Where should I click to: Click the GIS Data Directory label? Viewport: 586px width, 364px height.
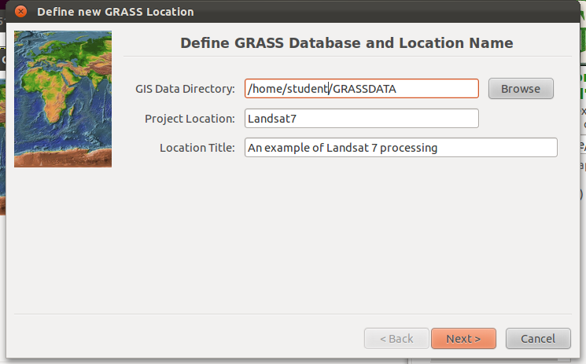point(185,89)
